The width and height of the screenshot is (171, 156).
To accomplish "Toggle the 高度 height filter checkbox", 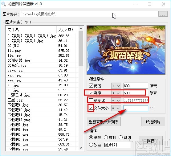I will click(91, 93).
